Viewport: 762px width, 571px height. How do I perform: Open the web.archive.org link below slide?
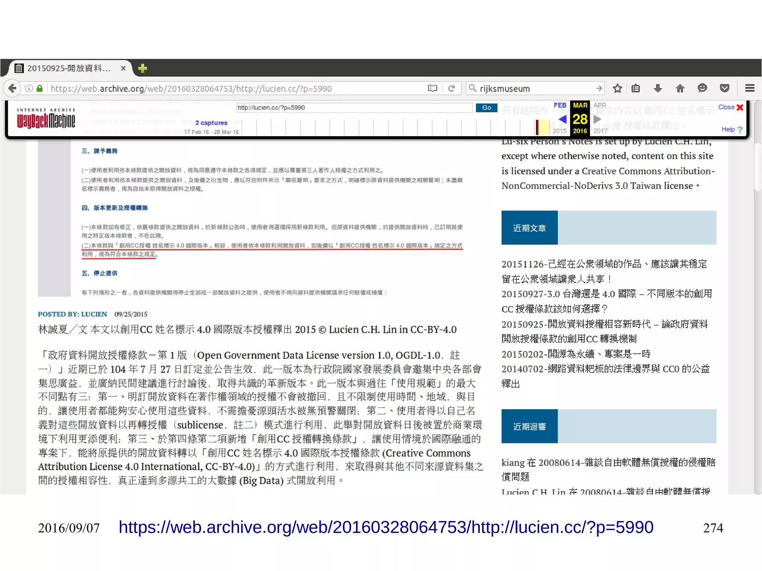(386, 527)
